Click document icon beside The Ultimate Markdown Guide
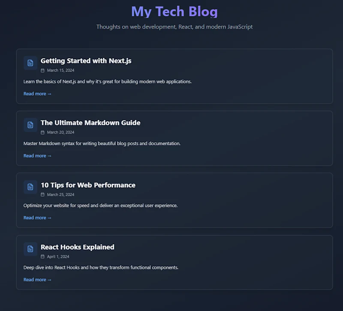Screen dimensions: 343x311 coord(30,125)
